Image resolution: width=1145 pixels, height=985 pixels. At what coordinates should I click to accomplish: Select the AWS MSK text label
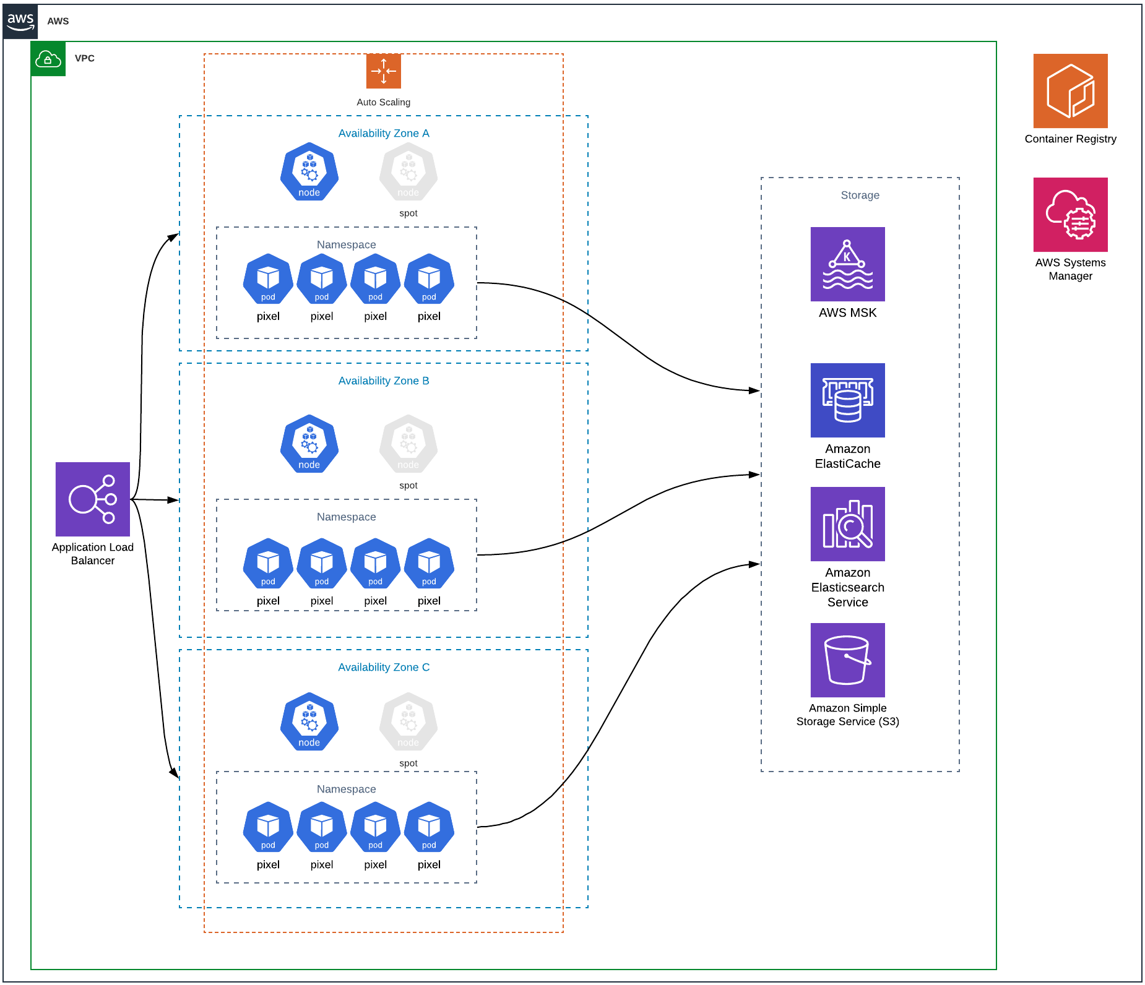(848, 312)
